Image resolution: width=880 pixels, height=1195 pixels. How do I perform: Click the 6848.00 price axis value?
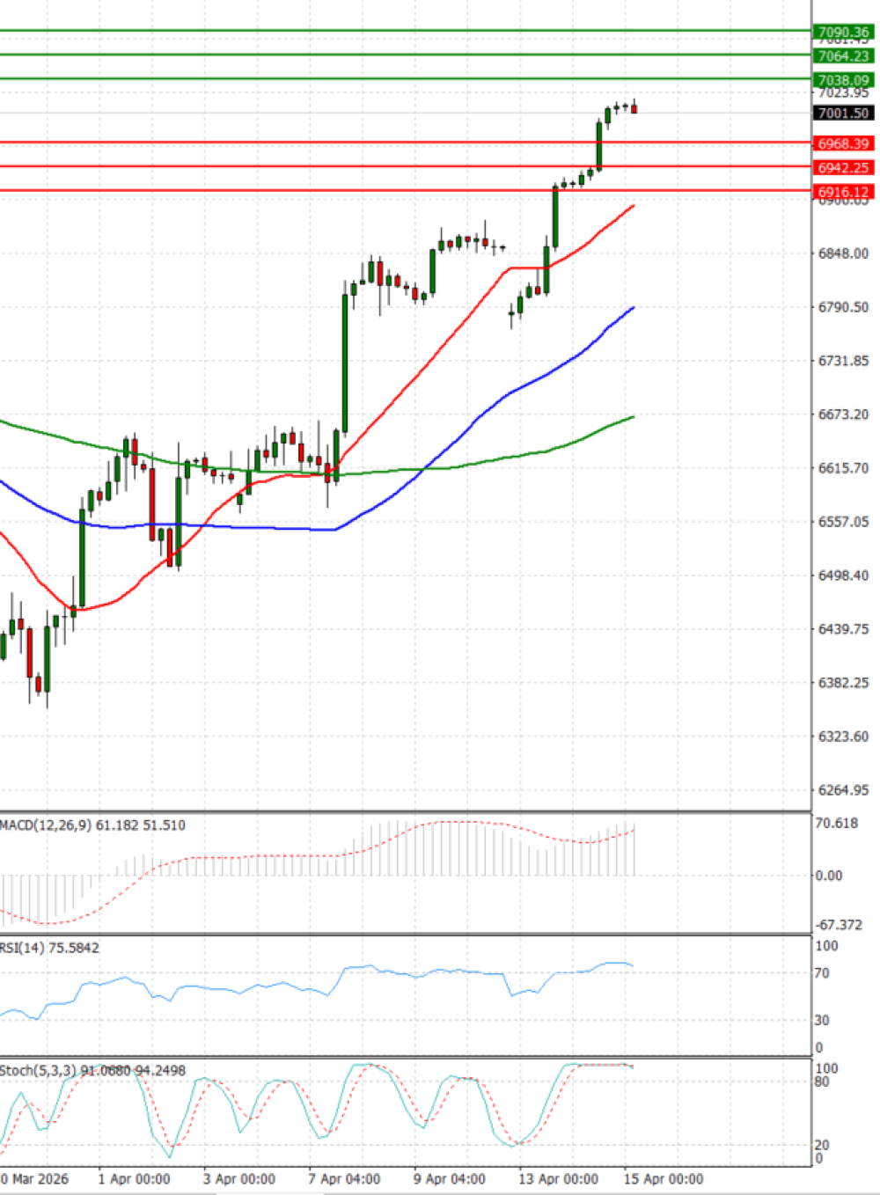click(x=843, y=253)
